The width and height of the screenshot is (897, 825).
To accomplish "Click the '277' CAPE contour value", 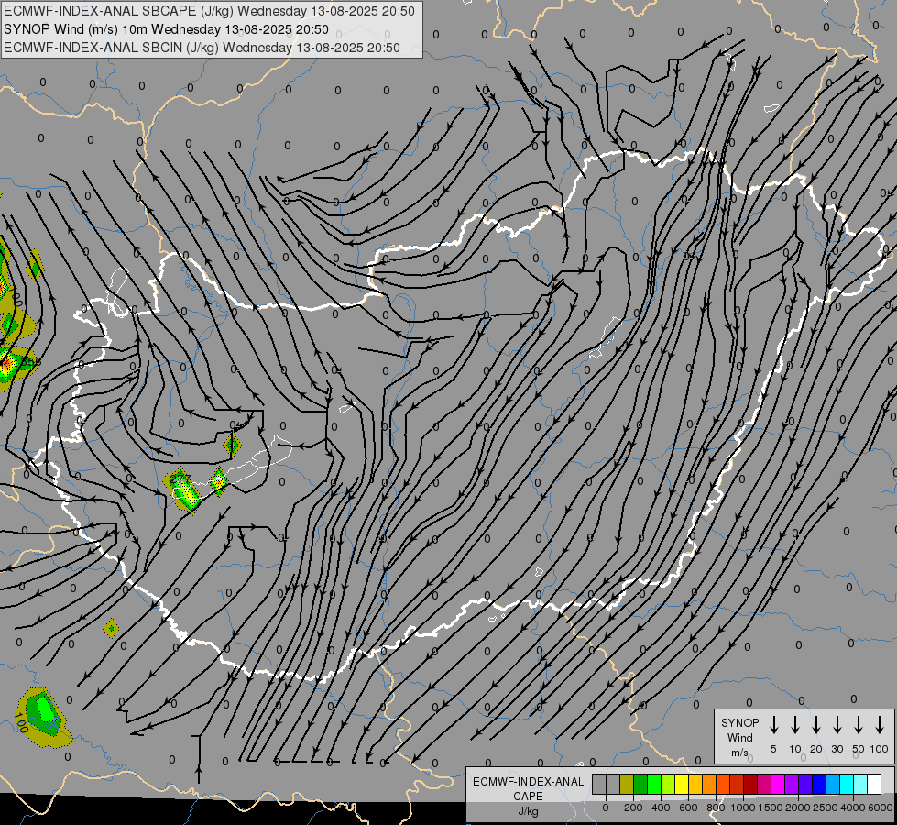I will tap(179, 477).
